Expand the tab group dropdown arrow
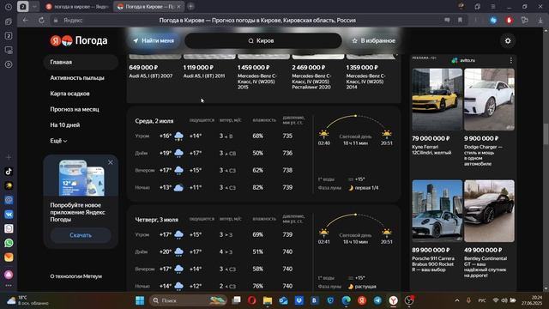Screen dimensions: 549x309 [x=34, y=7]
